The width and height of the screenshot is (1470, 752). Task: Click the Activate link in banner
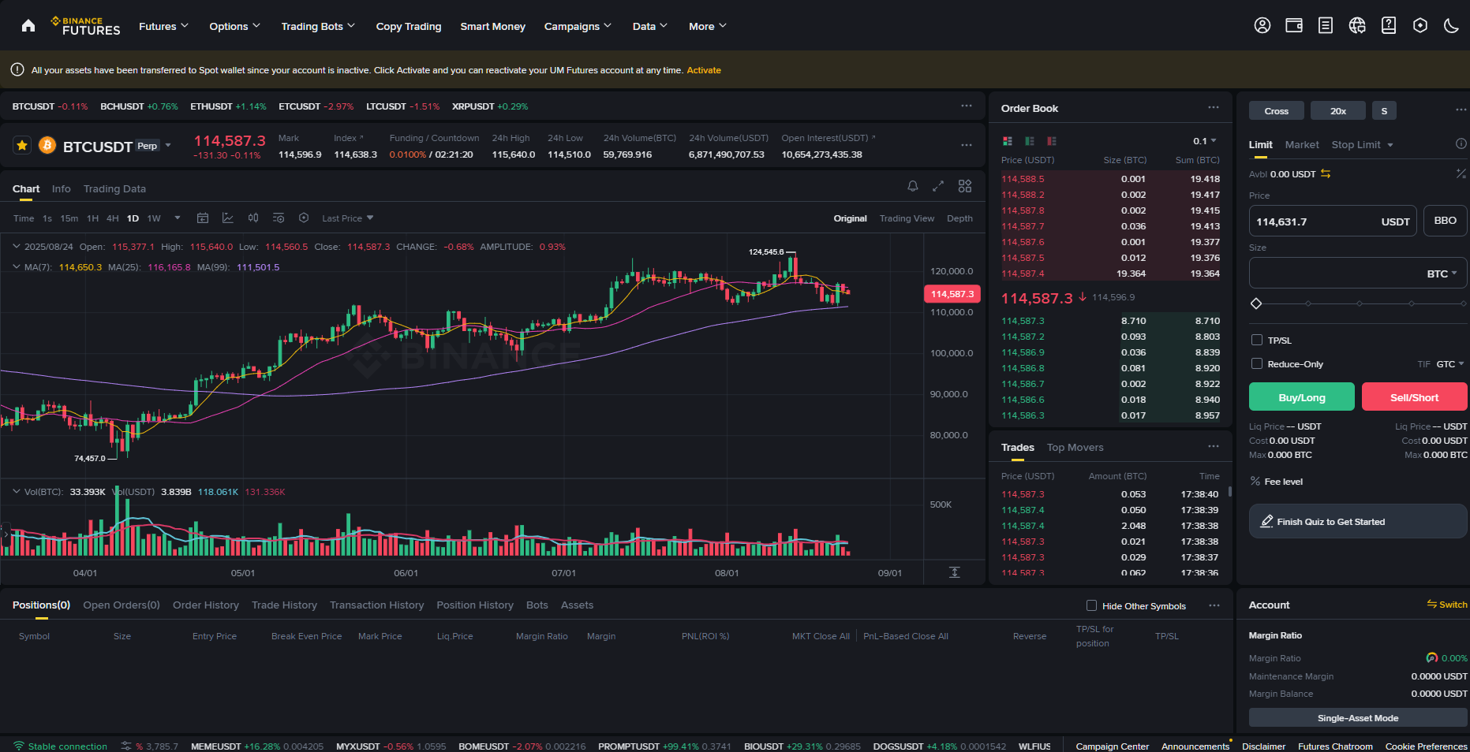pyautogui.click(x=704, y=70)
